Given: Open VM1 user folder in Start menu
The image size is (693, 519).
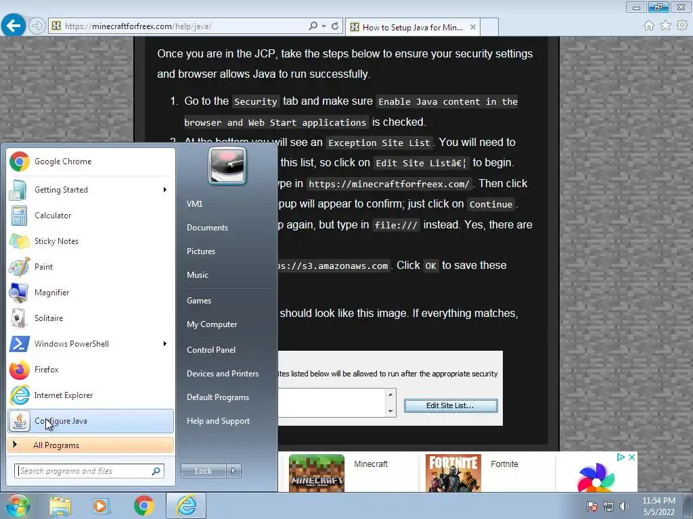Looking at the screenshot, I should pos(194,204).
